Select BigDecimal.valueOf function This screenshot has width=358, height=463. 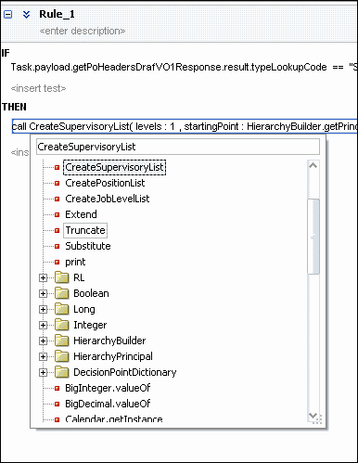(108, 404)
